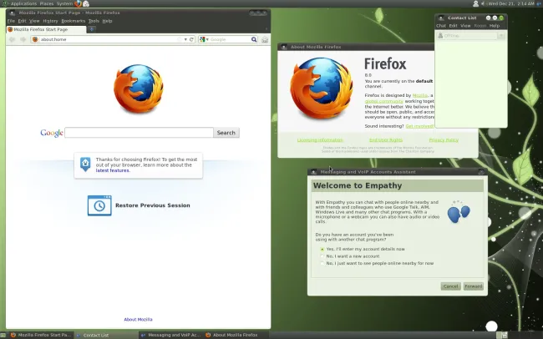Select the Mozilla Firefox Start Page tab
Screen dimensions: 543x339
pos(46,29)
